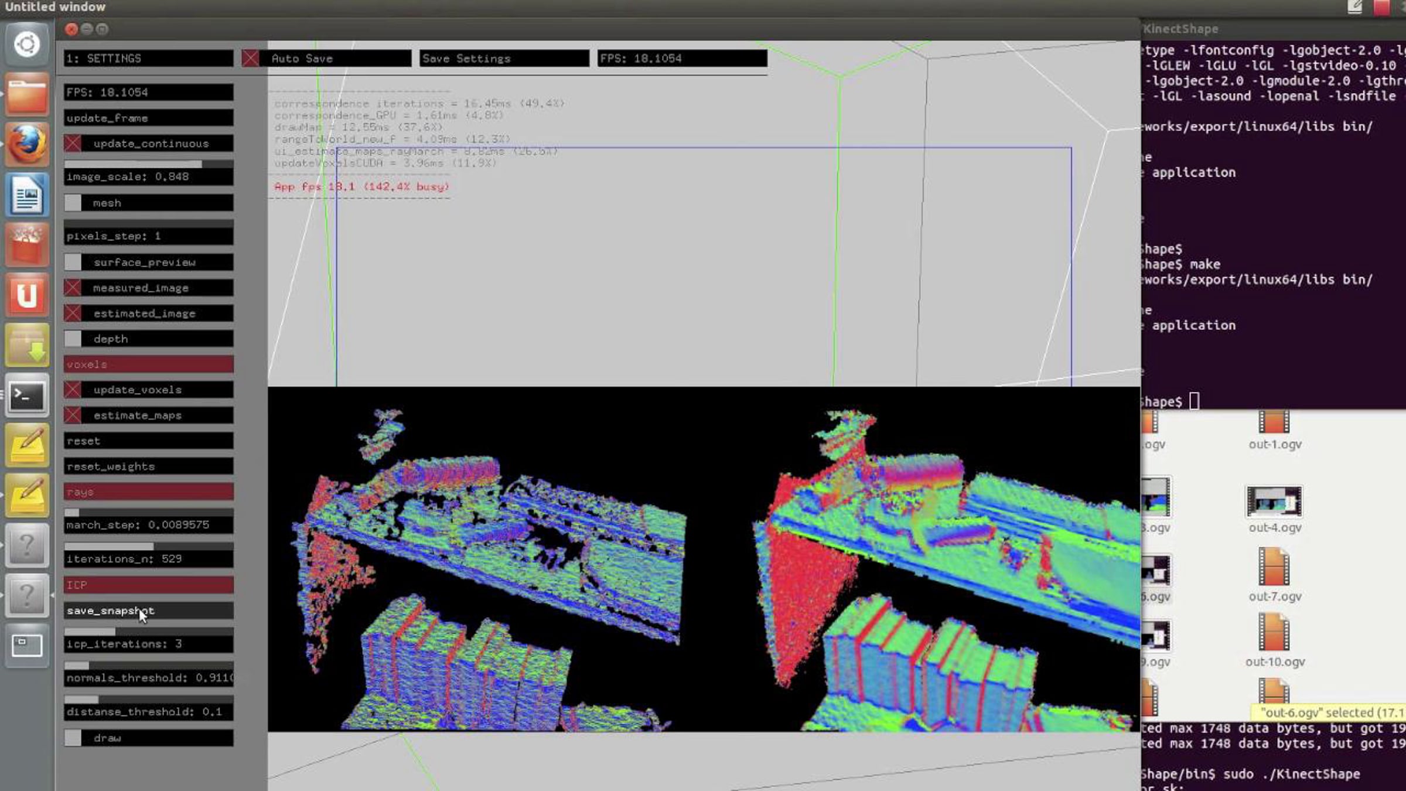Enable surface_preview toggle
The width and height of the screenshot is (1406, 791).
73,262
